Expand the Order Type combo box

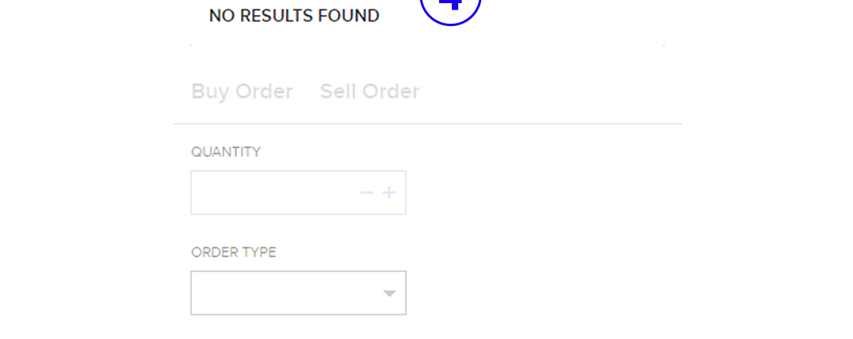(x=298, y=293)
